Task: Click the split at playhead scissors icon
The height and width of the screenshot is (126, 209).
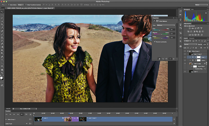Action: 26,114
